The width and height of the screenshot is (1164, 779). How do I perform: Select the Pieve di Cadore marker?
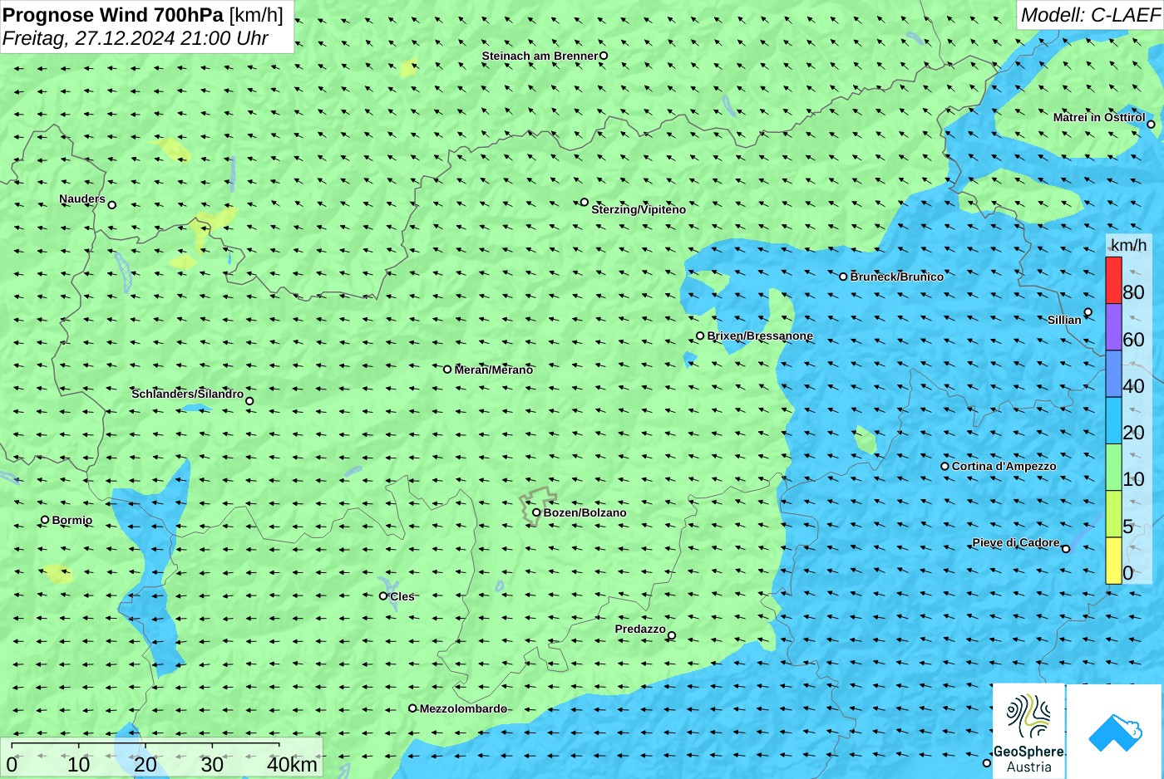pos(1066,549)
